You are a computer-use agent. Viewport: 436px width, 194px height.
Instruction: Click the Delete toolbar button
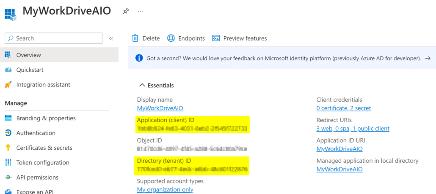pyautogui.click(x=146, y=38)
